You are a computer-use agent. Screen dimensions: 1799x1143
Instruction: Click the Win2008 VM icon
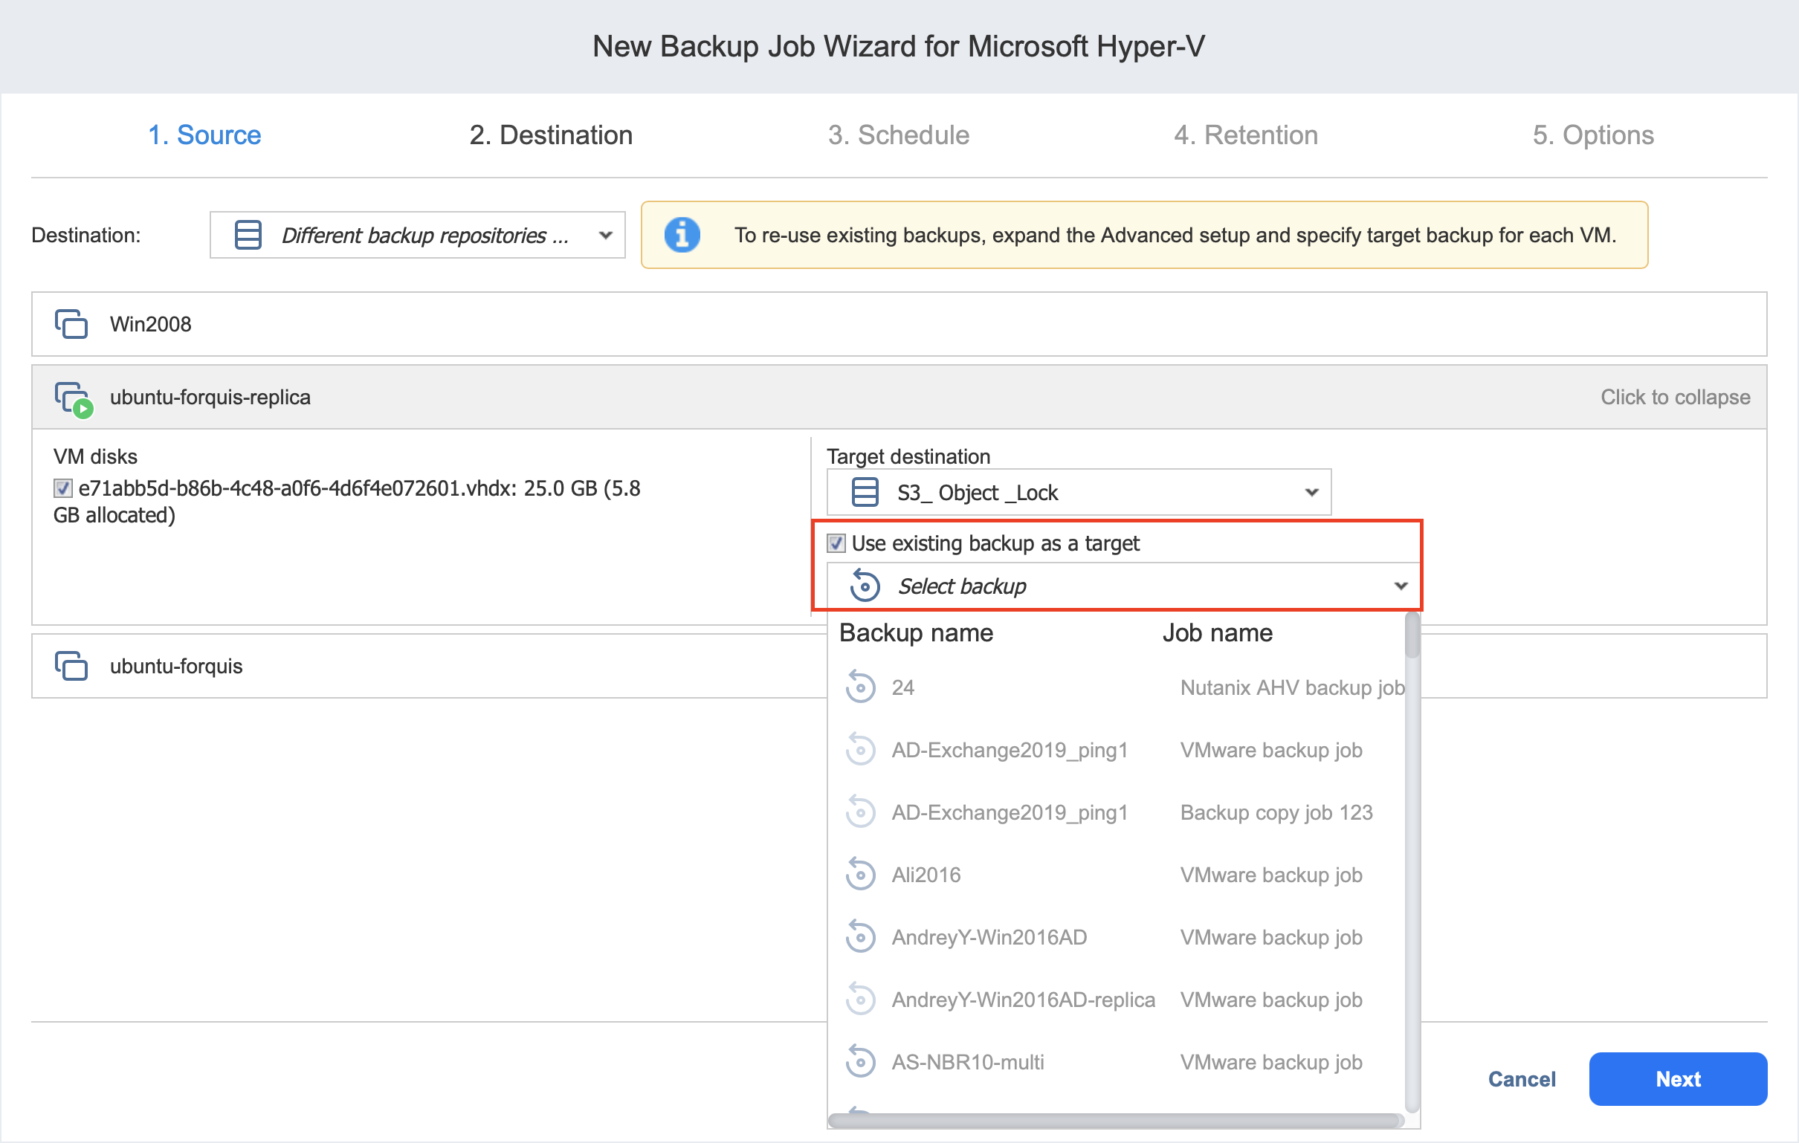(x=71, y=324)
